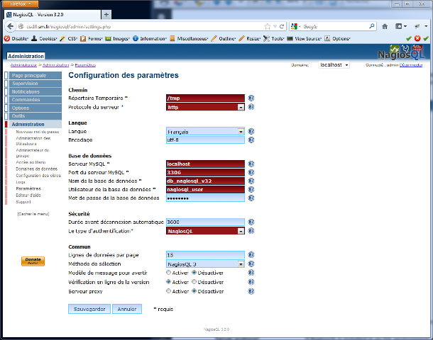Viewport: 433px width, 340px height.
Task: Show help for Serveur proxy
Action: point(251,291)
